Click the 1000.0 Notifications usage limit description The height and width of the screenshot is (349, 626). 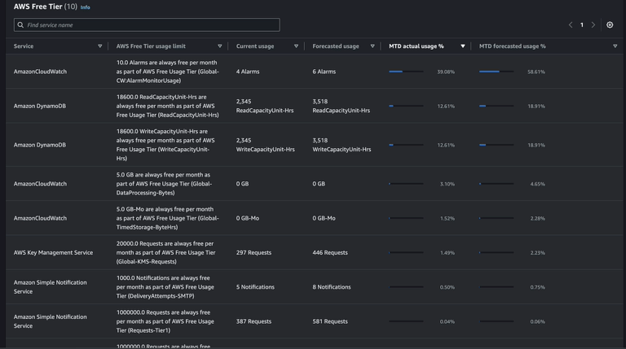pos(165,287)
